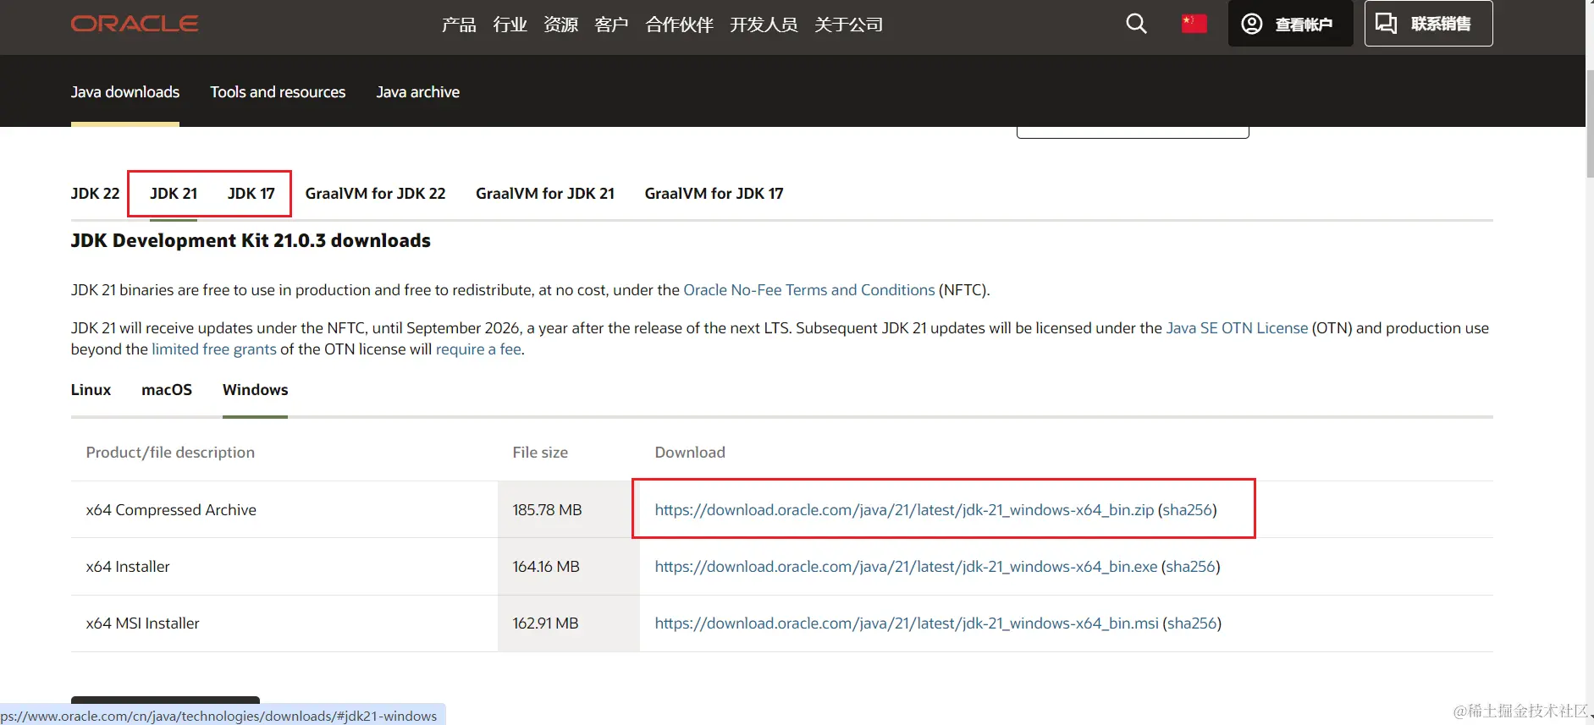Click the Product/file description column header
Viewport: 1594px width, 725px height.
click(170, 453)
